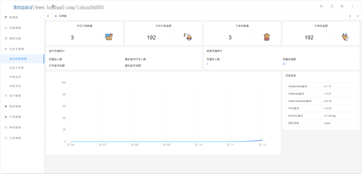Click the tab bar right arrow button
This screenshot has width=362, height=174.
350,16
